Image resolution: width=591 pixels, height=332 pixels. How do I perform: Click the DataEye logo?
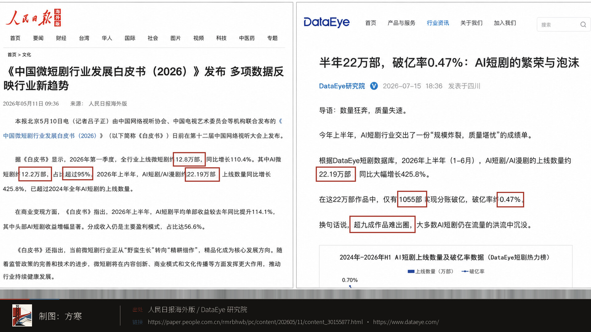point(327,22)
